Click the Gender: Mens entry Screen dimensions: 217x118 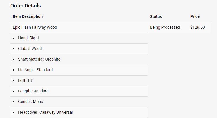30,102
